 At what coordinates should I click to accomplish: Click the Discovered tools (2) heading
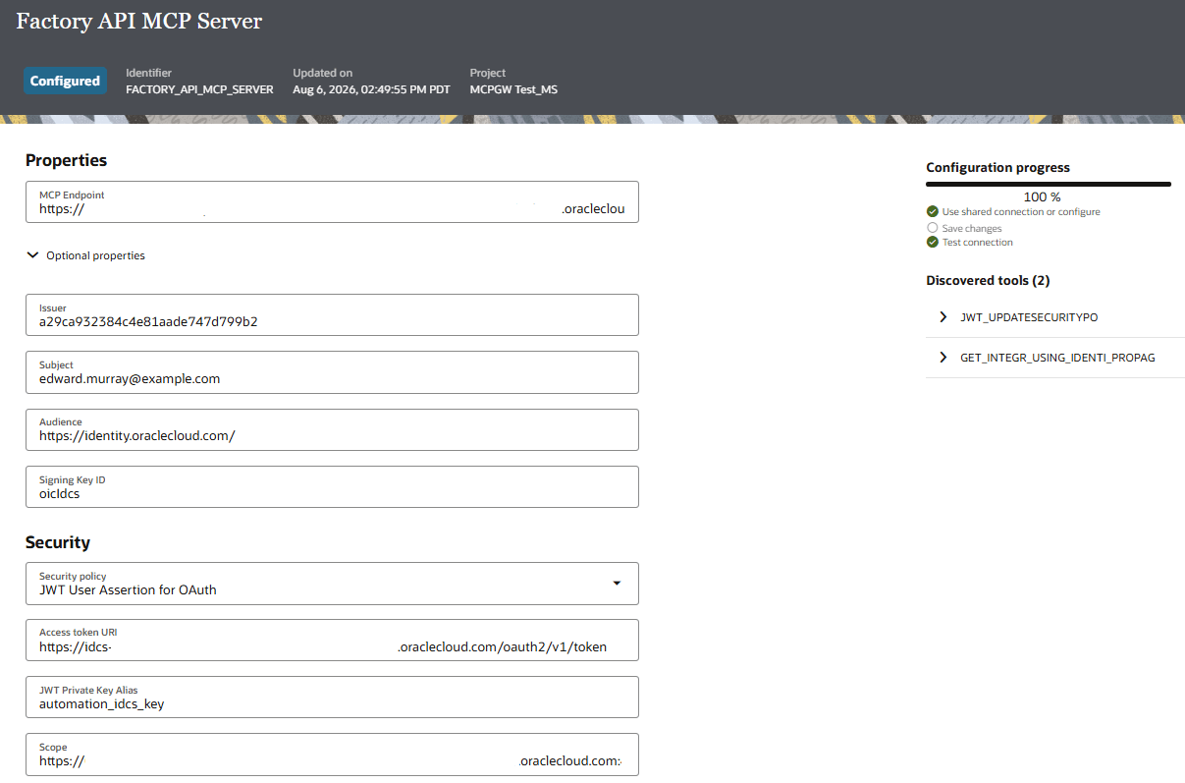pos(988,280)
